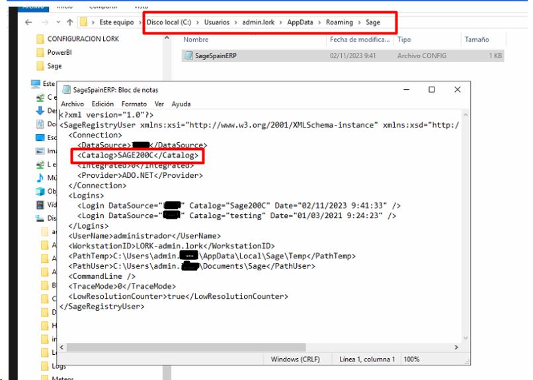Expand chevron after 'admin.lork' breadcrumb

pyautogui.click(x=281, y=22)
